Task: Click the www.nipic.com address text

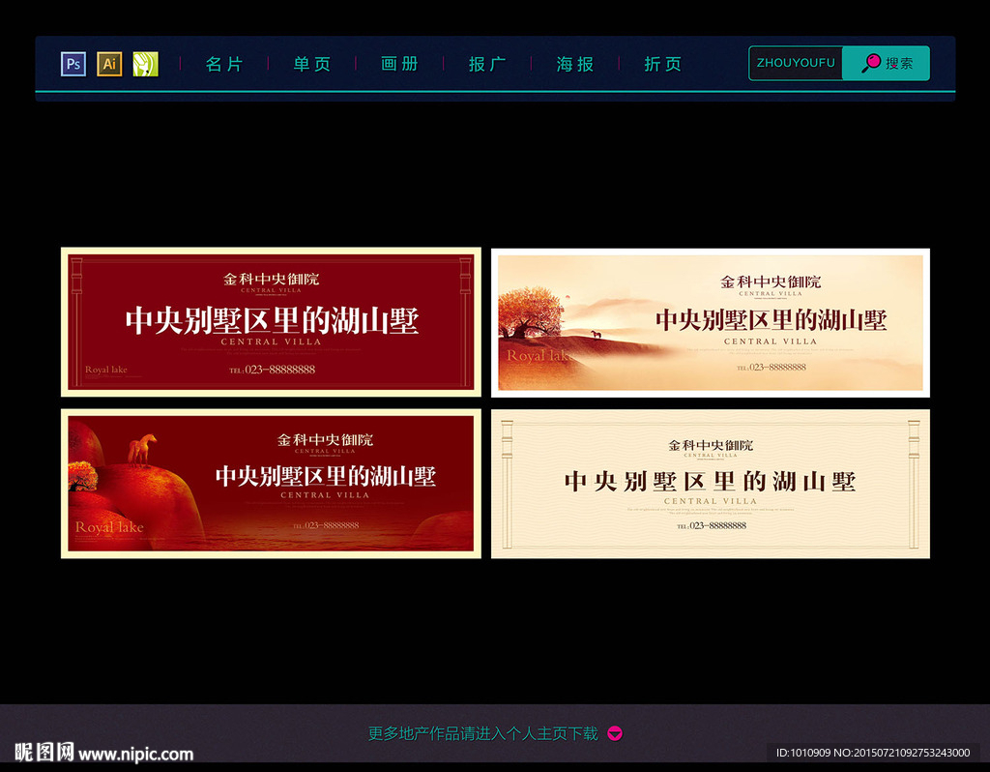Action: pyautogui.click(x=135, y=754)
